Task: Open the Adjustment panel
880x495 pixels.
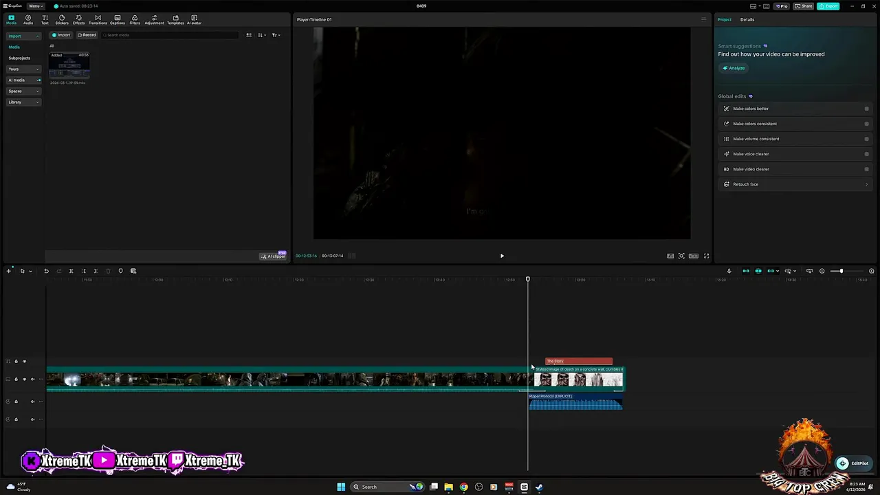Action: pos(154,19)
